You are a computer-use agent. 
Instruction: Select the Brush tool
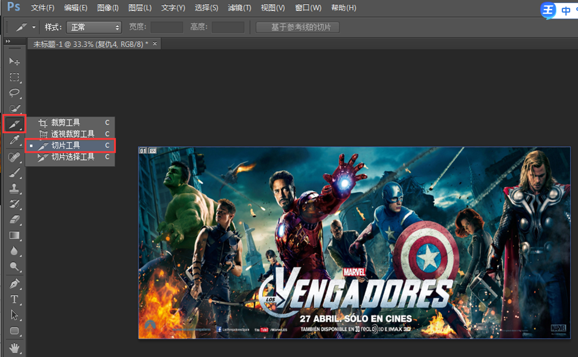pyautogui.click(x=14, y=173)
